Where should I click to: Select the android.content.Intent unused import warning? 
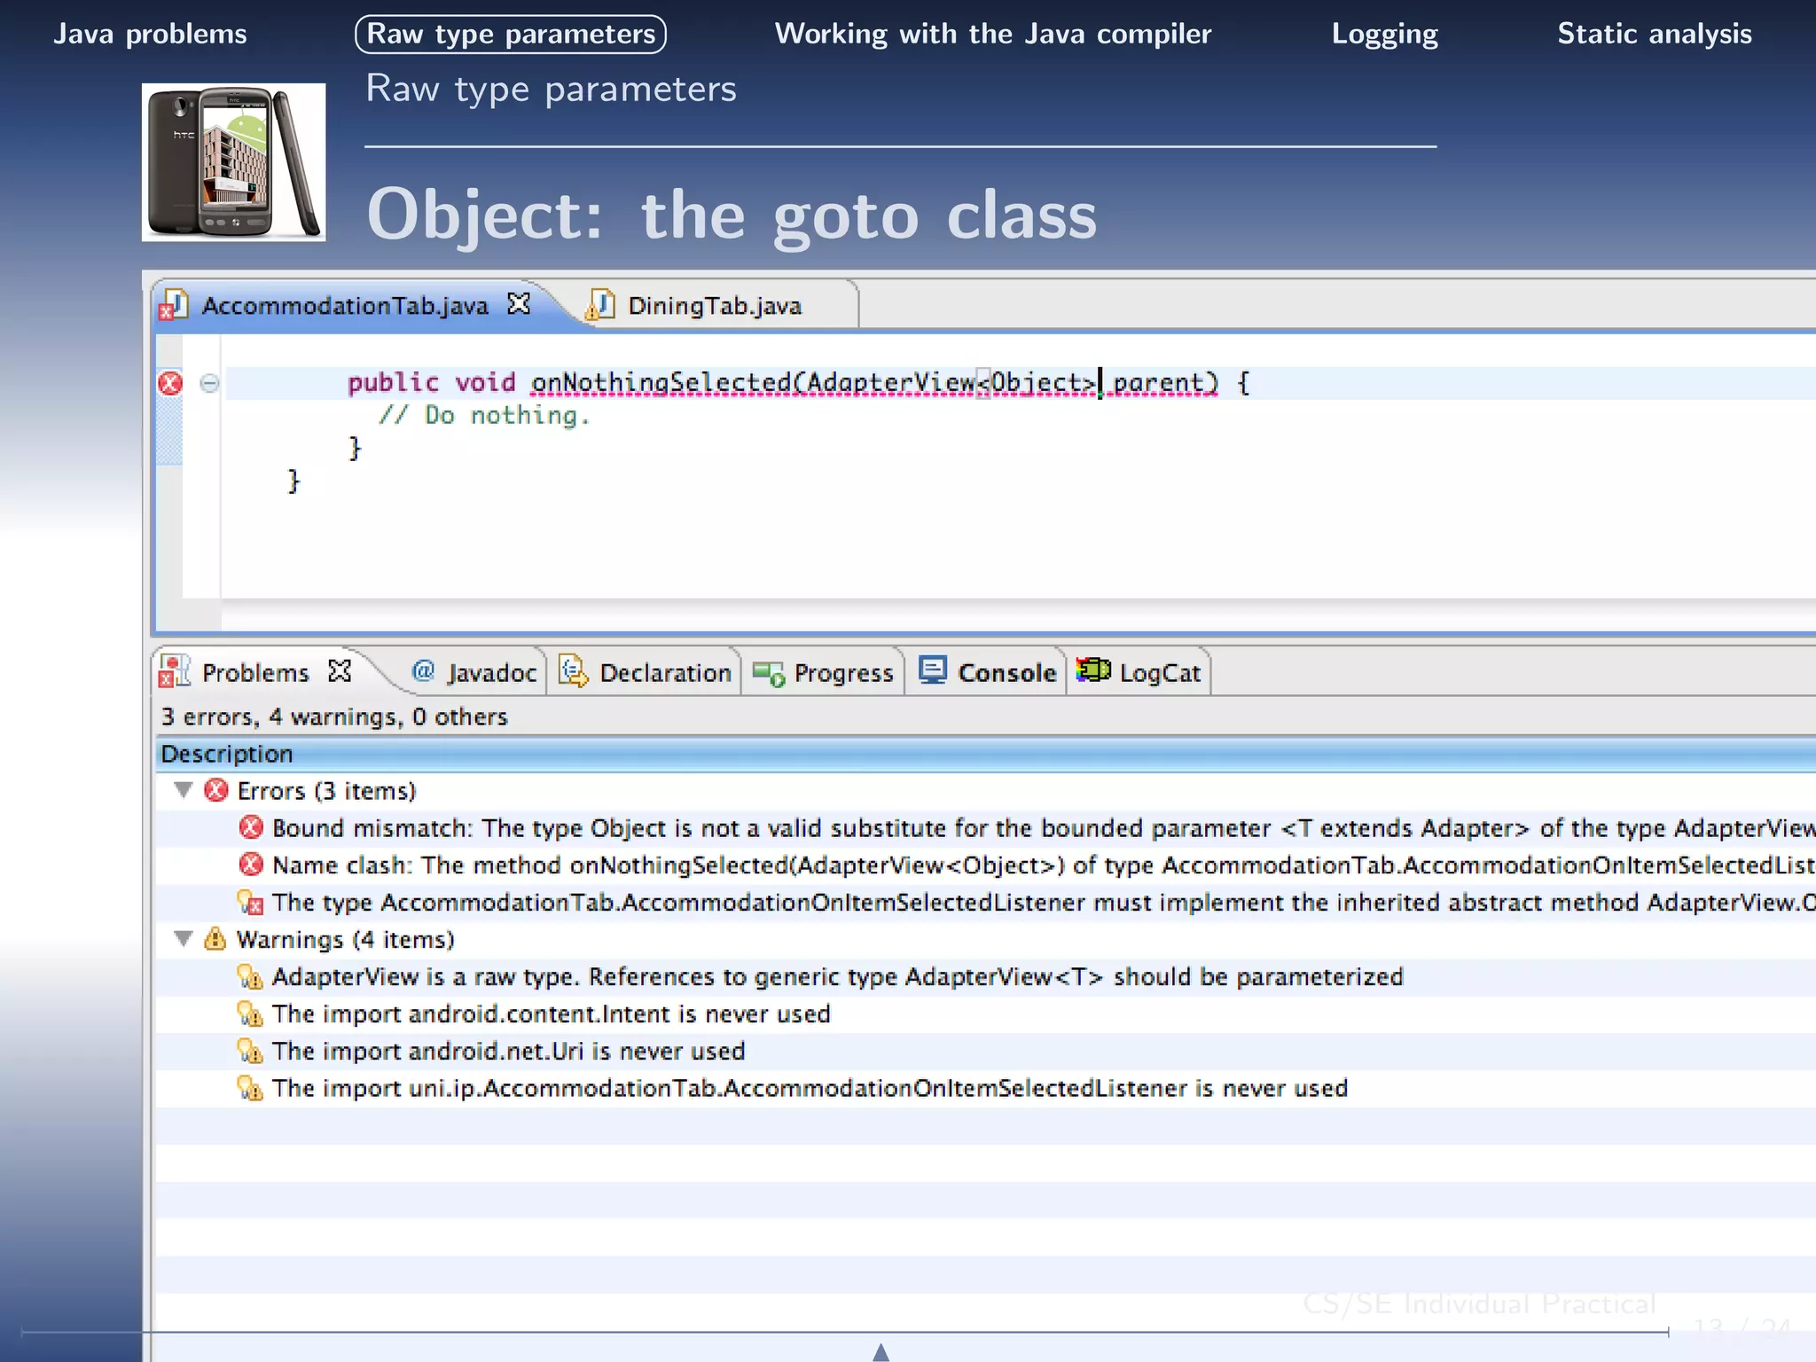click(986, 1014)
